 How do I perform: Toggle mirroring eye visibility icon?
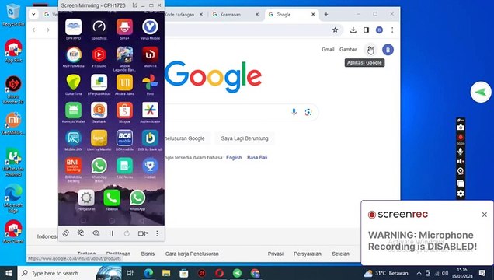click(96, 233)
